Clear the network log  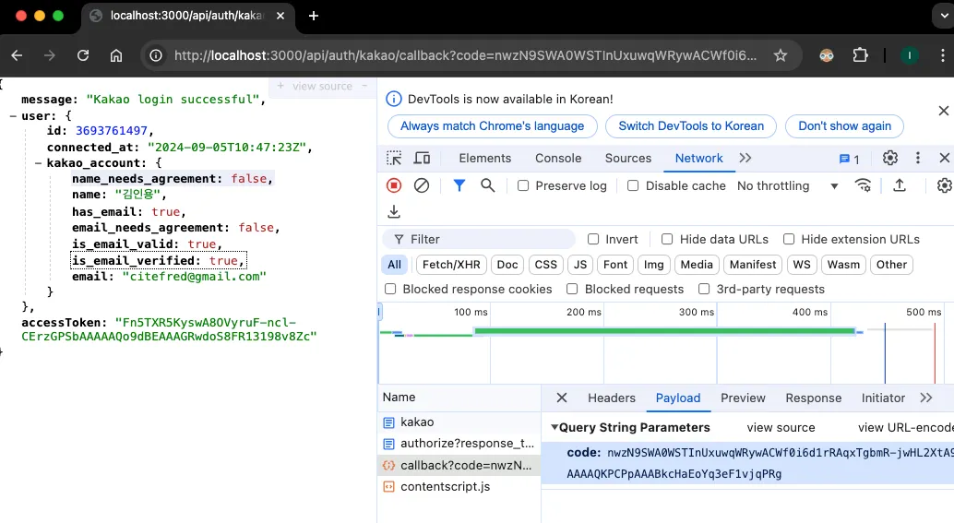[x=422, y=185]
